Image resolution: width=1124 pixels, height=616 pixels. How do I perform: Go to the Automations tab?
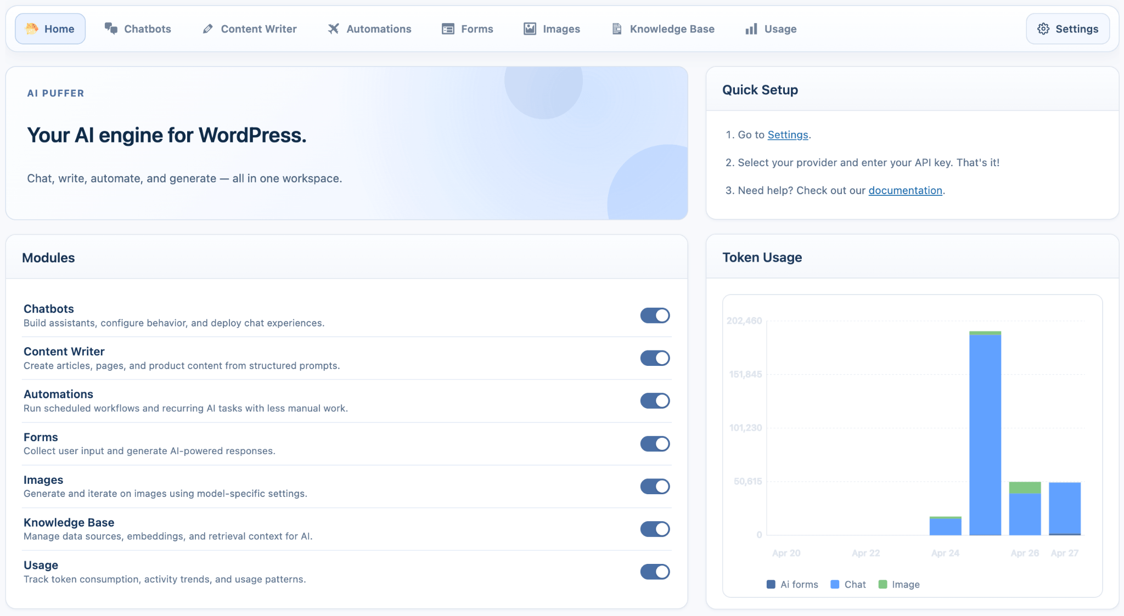[369, 29]
